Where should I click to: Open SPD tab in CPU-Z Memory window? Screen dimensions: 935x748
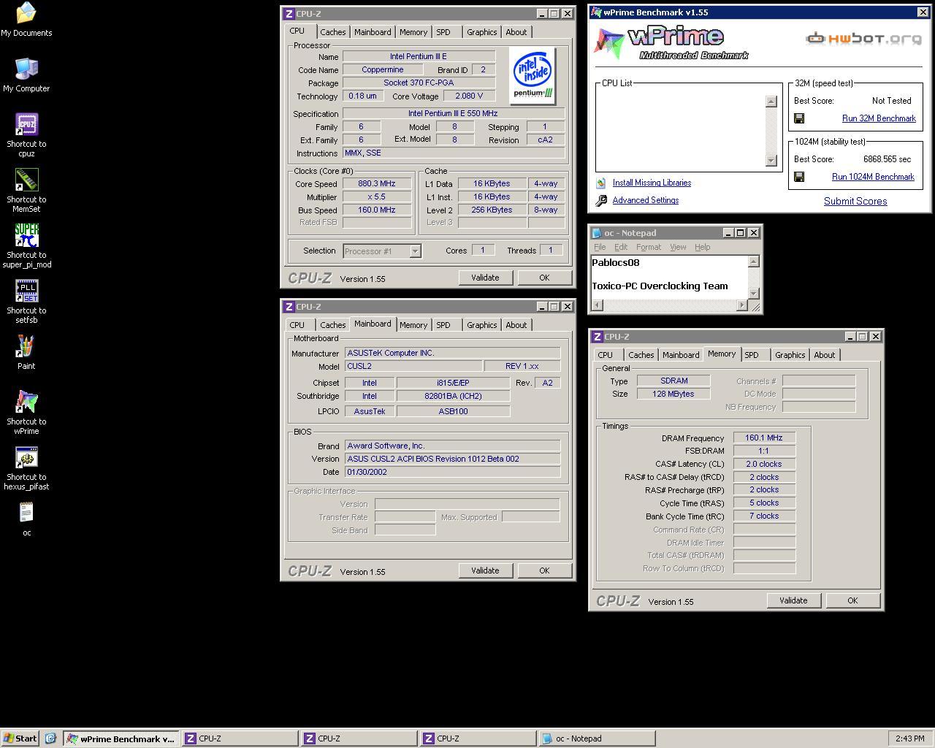(752, 355)
